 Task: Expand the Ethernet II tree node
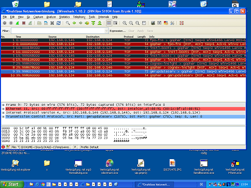3,109
